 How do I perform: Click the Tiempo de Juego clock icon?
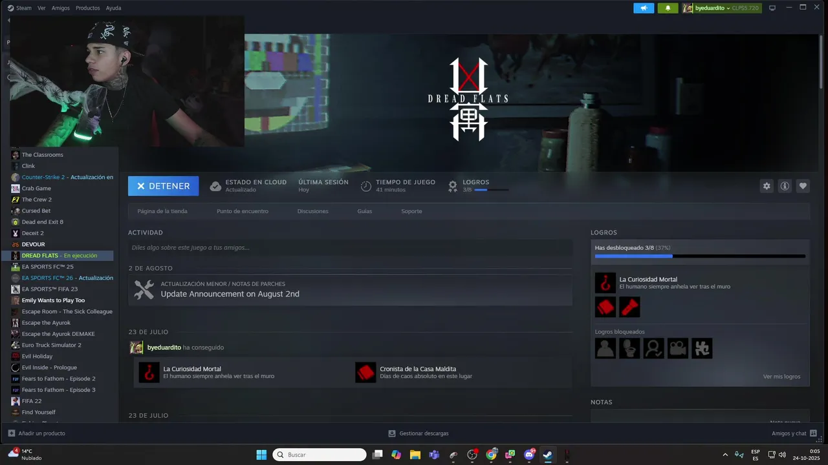click(x=366, y=186)
